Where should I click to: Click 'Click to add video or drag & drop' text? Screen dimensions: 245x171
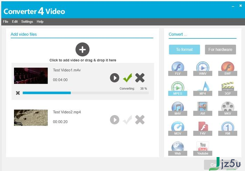click(83, 60)
